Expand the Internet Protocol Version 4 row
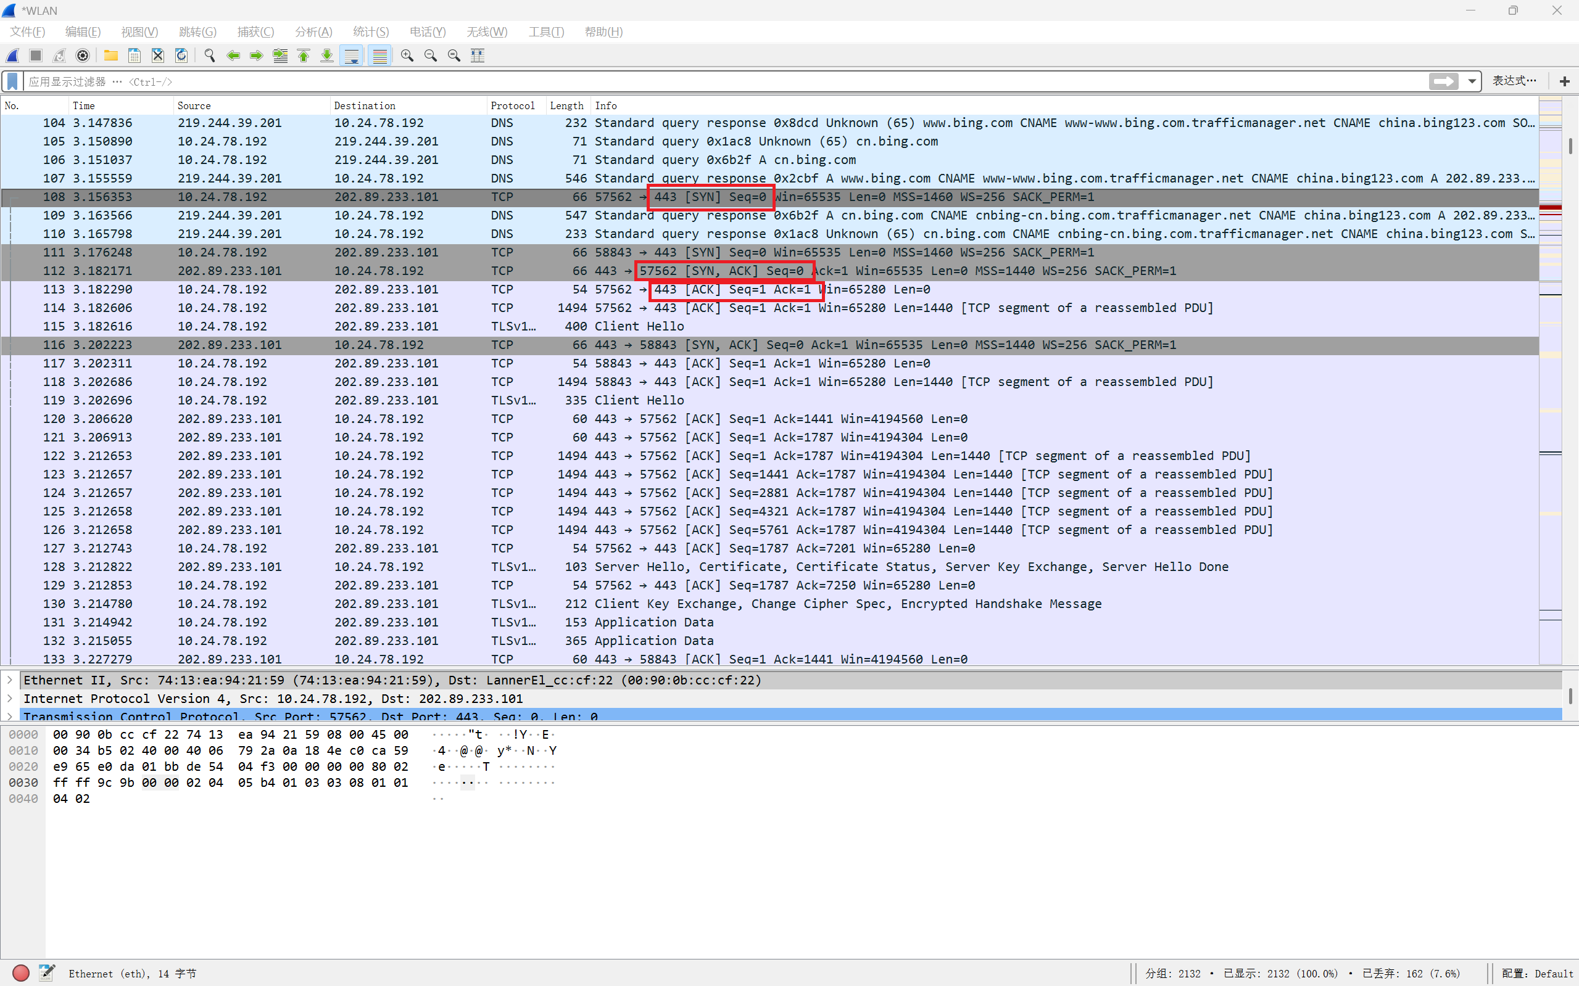The height and width of the screenshot is (986, 1579). point(10,699)
